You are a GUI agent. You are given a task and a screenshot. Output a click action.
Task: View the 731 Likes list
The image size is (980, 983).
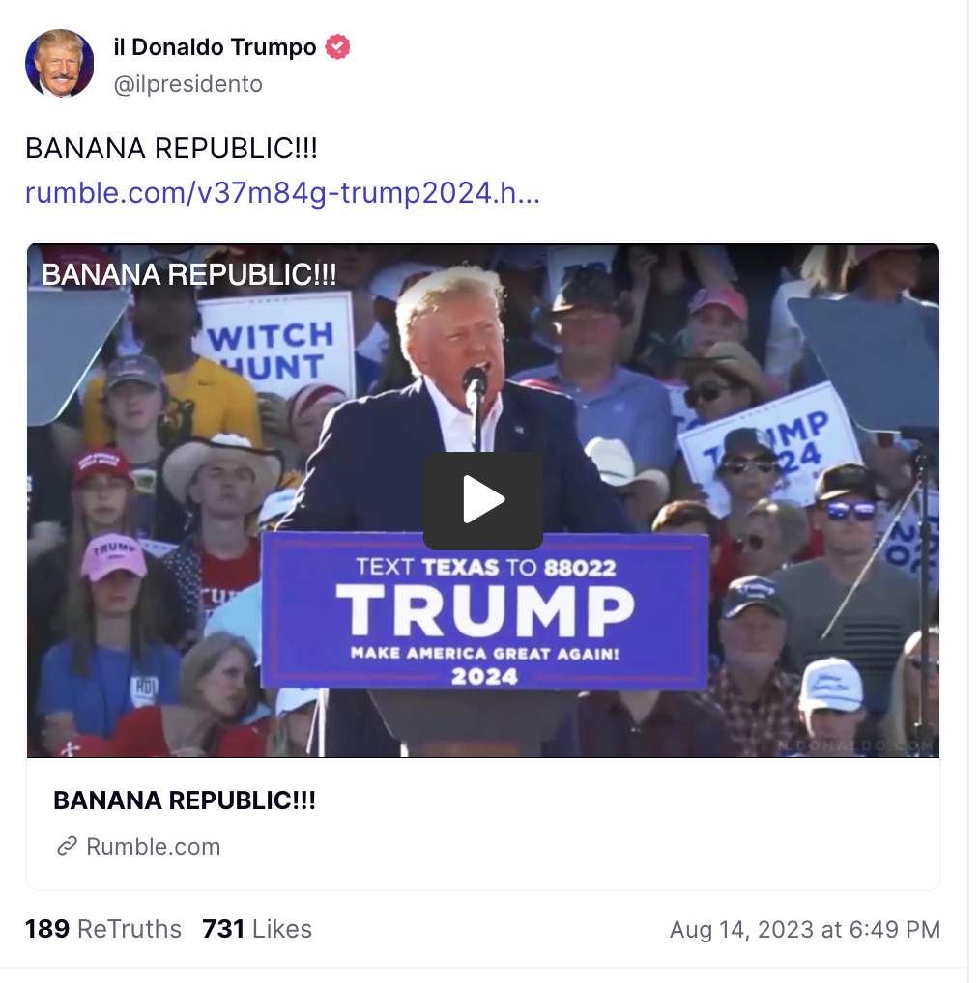click(257, 929)
